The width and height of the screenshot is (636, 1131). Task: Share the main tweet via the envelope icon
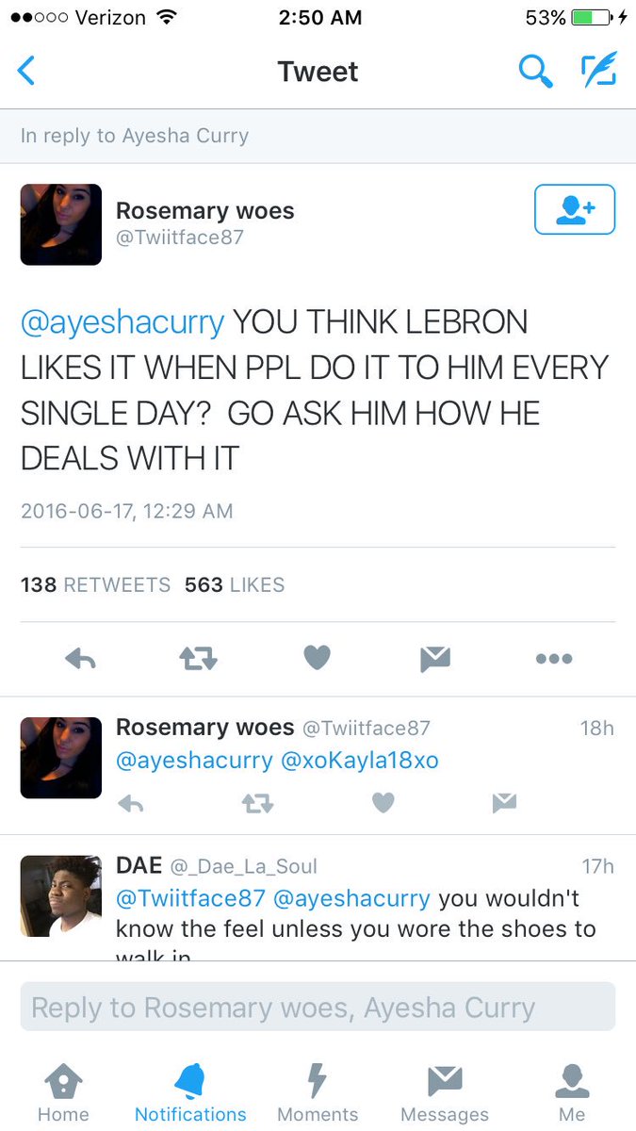point(435,660)
